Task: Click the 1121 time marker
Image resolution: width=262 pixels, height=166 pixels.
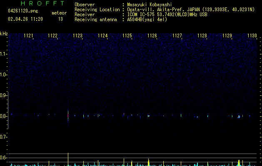Action: (28, 36)
